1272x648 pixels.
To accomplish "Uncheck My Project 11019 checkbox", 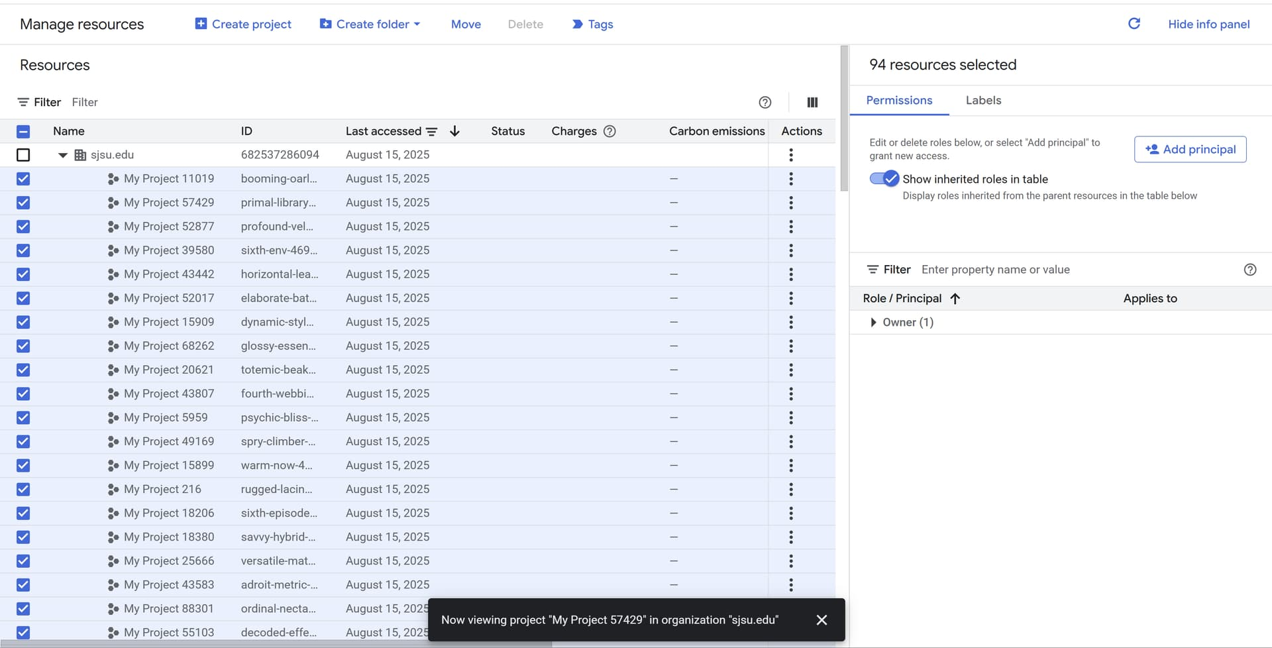I will click(x=23, y=179).
